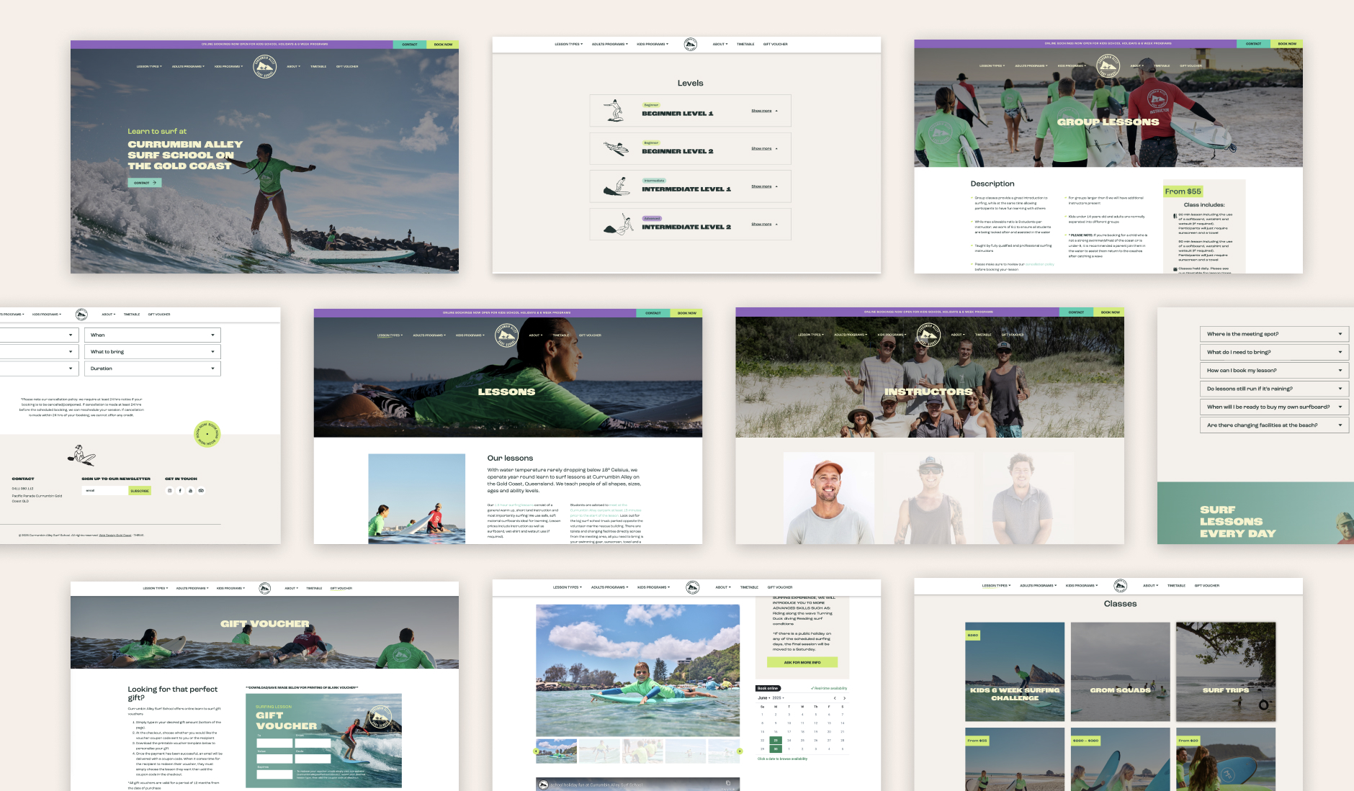Open the Grom Squads class card

1120,672
